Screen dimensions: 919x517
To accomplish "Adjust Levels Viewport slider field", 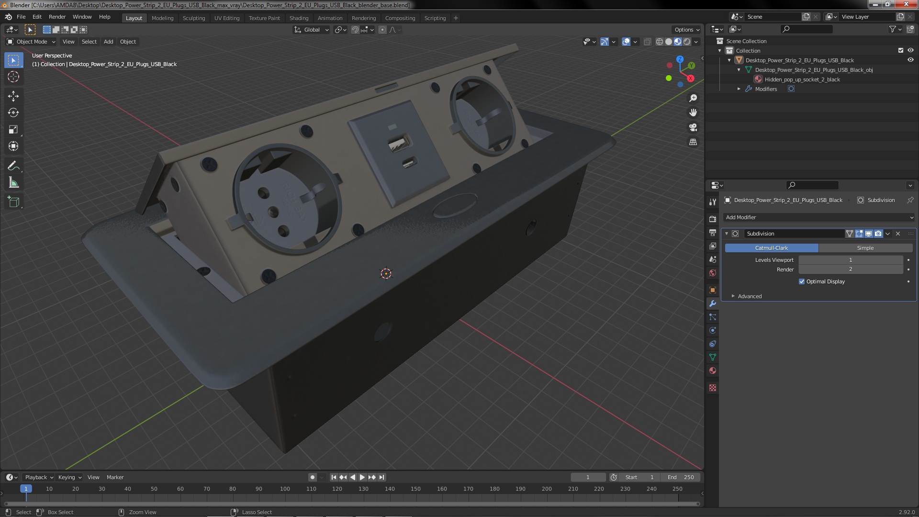I will 851,260.
